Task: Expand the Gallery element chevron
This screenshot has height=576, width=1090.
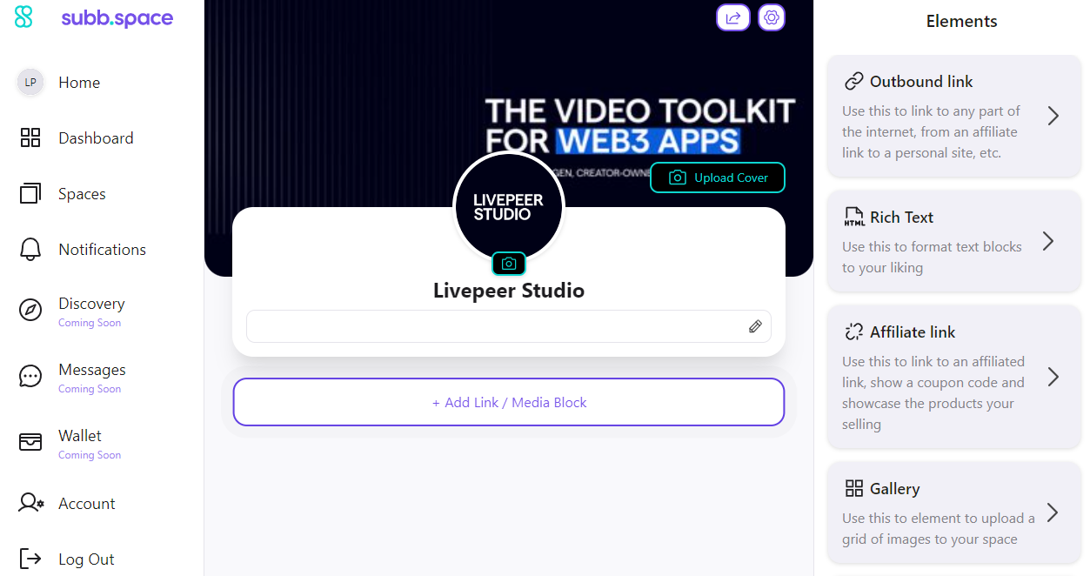Action: coord(1053,512)
